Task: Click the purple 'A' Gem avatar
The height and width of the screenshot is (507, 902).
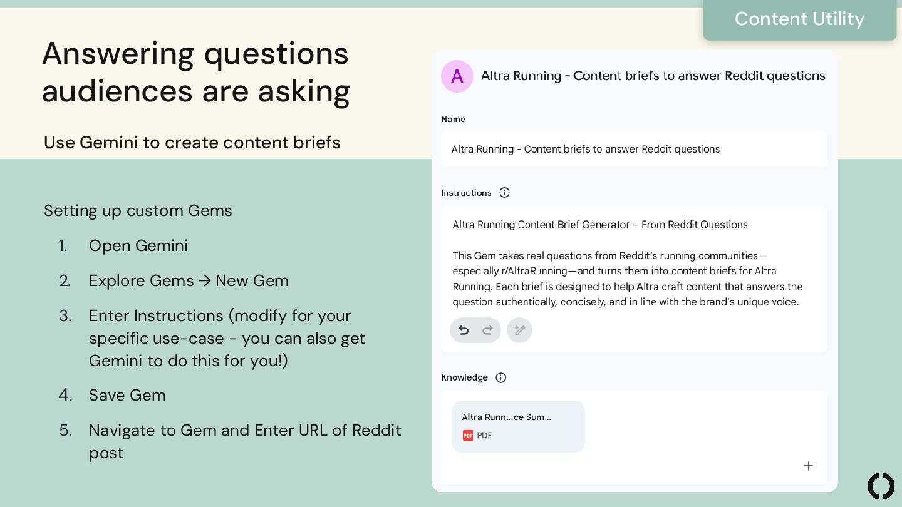Action: (x=457, y=76)
